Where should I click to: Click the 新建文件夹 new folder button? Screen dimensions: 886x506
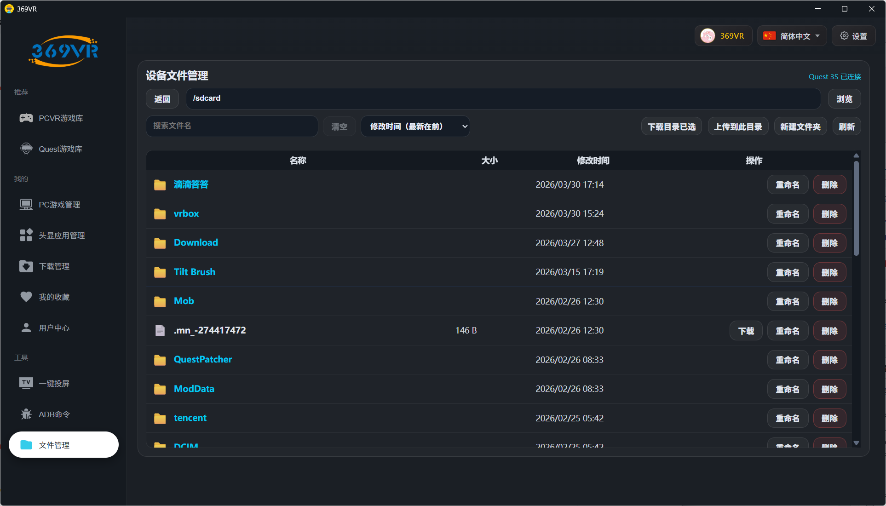pyautogui.click(x=800, y=126)
